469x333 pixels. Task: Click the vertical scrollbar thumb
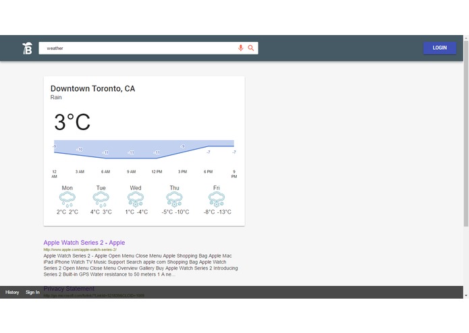point(466,133)
